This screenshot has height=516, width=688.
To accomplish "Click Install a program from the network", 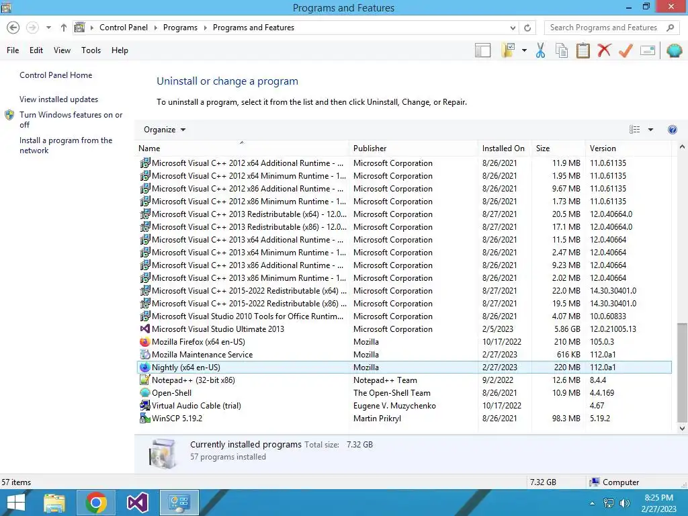I will [x=66, y=145].
